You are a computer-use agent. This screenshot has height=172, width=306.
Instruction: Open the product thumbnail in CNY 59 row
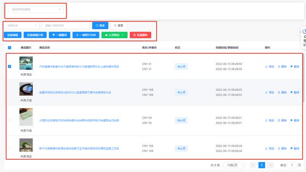[x=26, y=117]
